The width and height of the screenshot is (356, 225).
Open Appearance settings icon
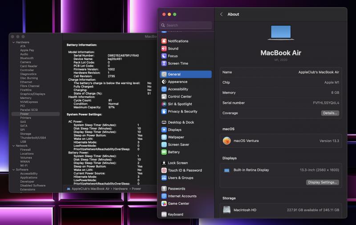[164, 82]
